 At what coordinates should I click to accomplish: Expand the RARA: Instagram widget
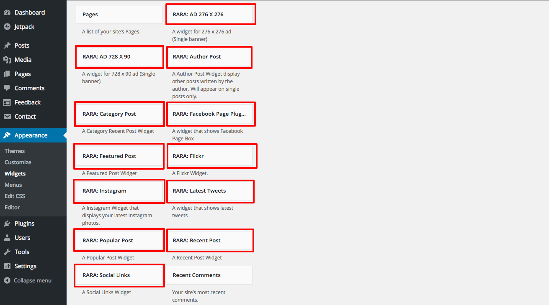(x=119, y=191)
